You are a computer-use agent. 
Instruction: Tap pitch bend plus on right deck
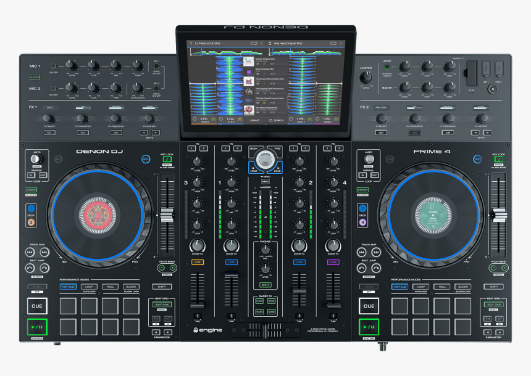point(504,268)
